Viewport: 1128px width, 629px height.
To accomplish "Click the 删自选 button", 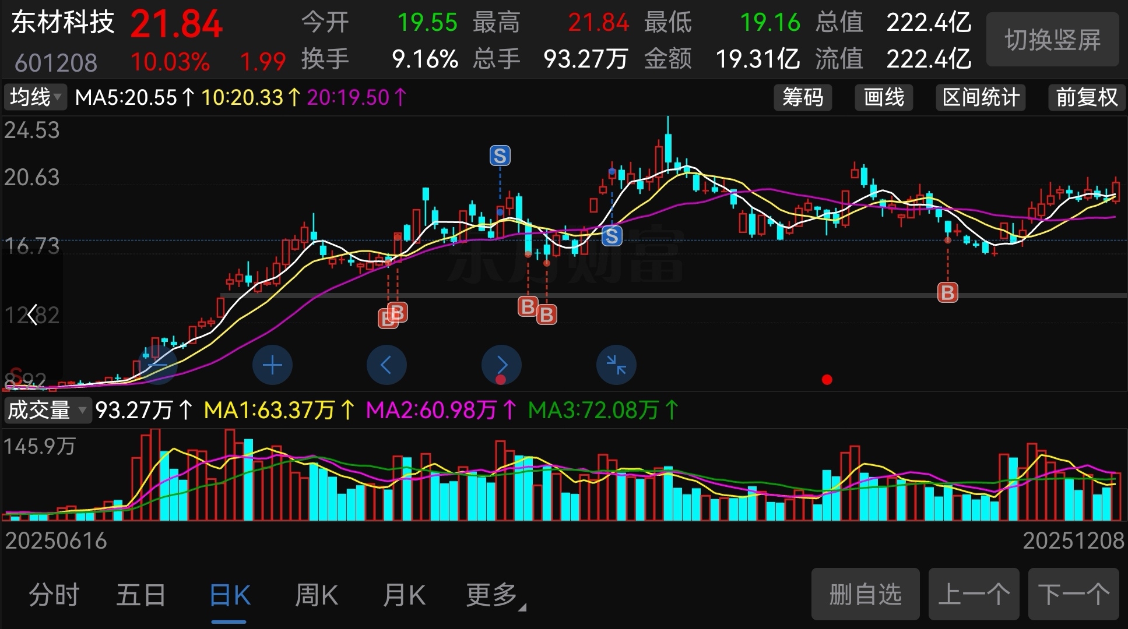I will click(x=865, y=594).
